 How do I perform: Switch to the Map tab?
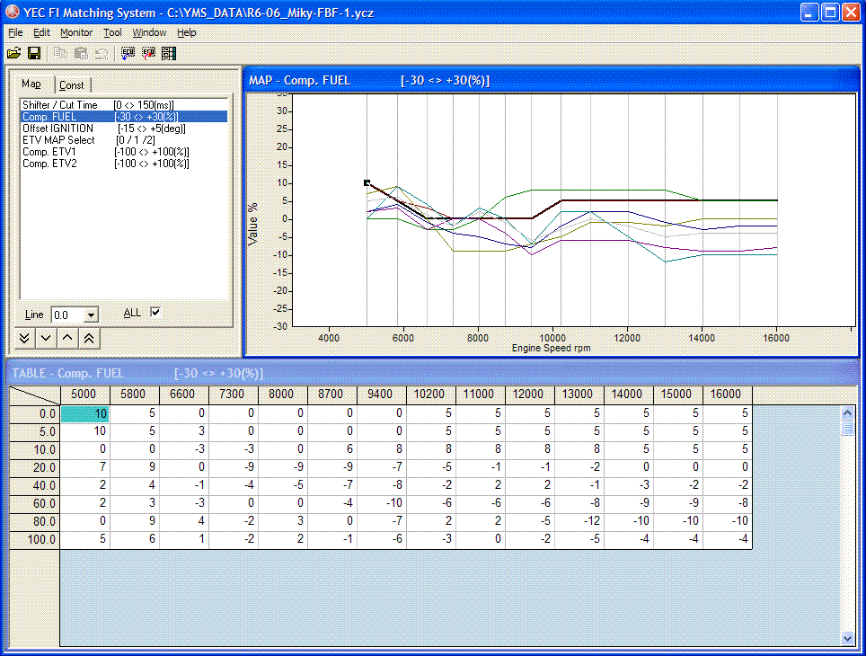[x=31, y=84]
